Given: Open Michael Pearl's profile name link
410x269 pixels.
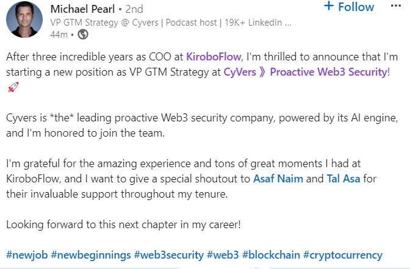Looking at the screenshot, I should pyautogui.click(x=84, y=10).
